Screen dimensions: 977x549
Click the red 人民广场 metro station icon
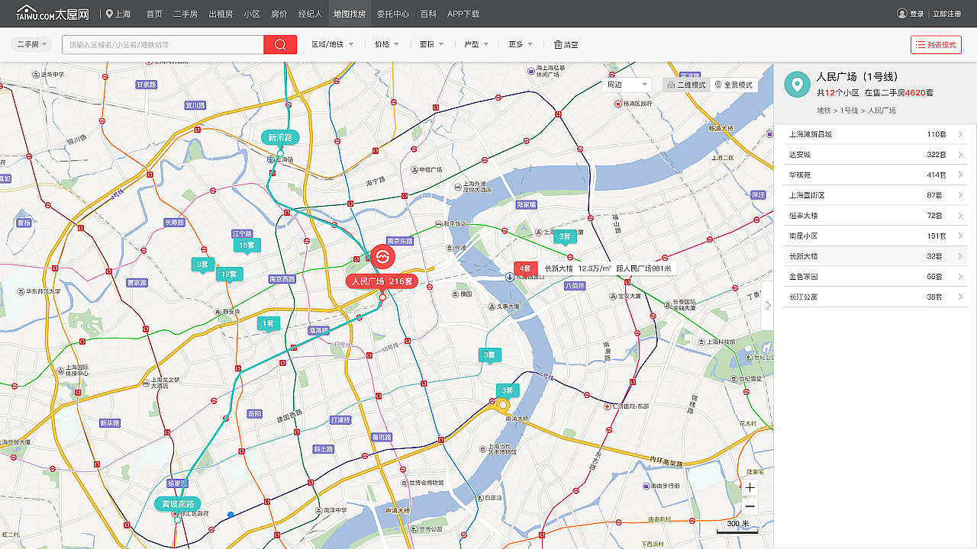pyautogui.click(x=382, y=257)
